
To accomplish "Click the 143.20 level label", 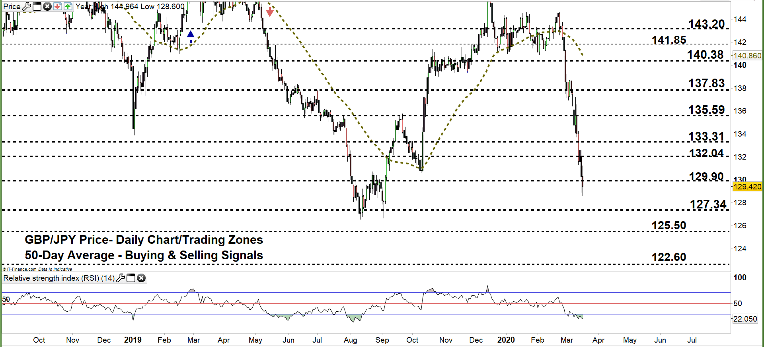I will pos(707,24).
